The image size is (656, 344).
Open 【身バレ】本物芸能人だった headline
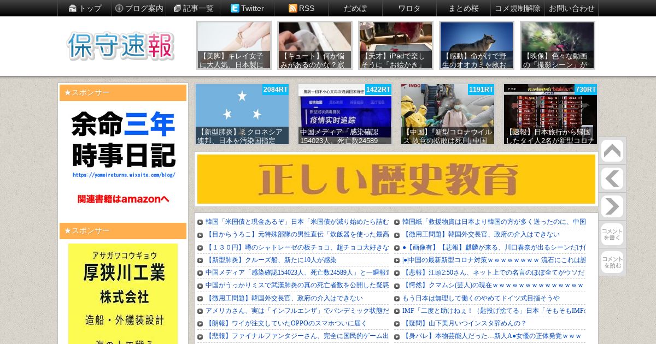[x=491, y=336]
